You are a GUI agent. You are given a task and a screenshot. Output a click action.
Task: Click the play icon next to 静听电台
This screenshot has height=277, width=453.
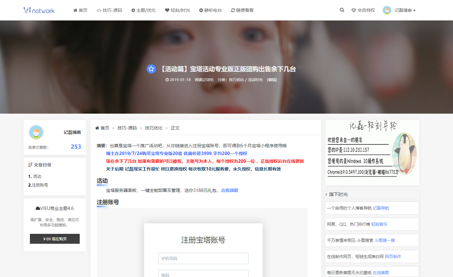coord(201,10)
